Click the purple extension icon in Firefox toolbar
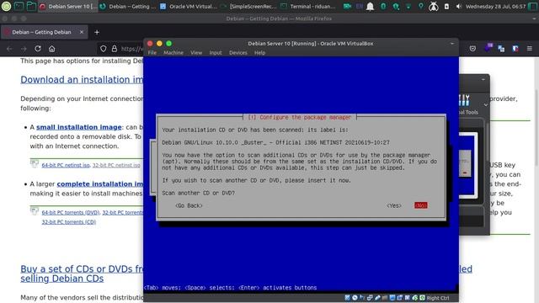 [488, 48]
